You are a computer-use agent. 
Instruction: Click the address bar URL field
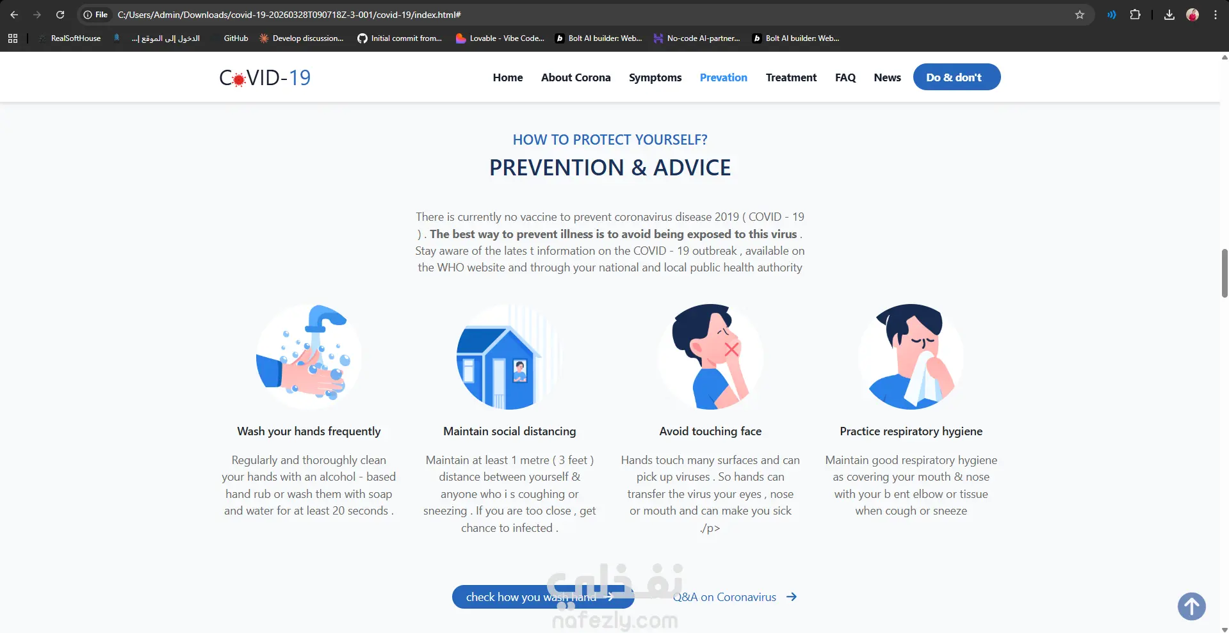(576, 15)
